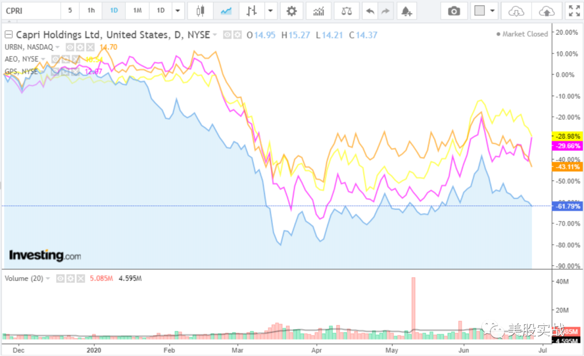The image size is (584, 356).
Task: Save chart layout to cloud
Action: point(547,11)
